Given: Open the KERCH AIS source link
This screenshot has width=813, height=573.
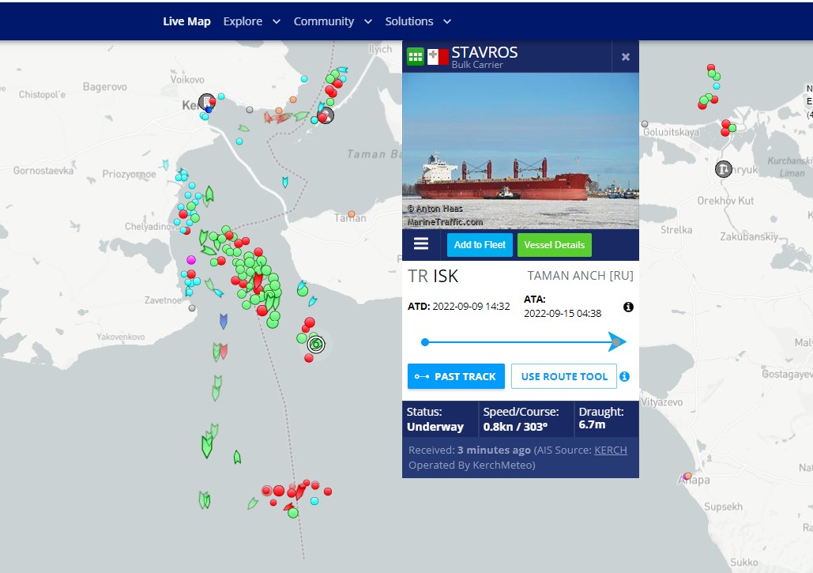Looking at the screenshot, I should (x=610, y=450).
